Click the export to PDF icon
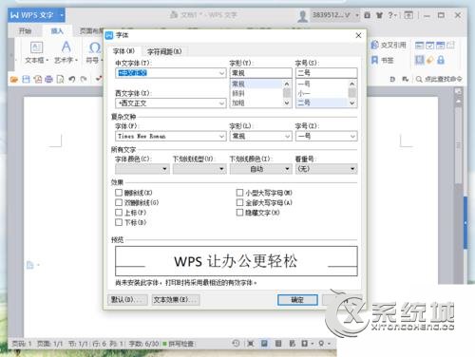Screen dimensions: 475x357 pyautogui.click(x=37, y=79)
